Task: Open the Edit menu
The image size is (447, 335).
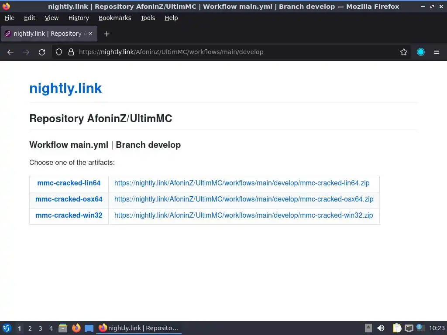Action: tap(30, 18)
